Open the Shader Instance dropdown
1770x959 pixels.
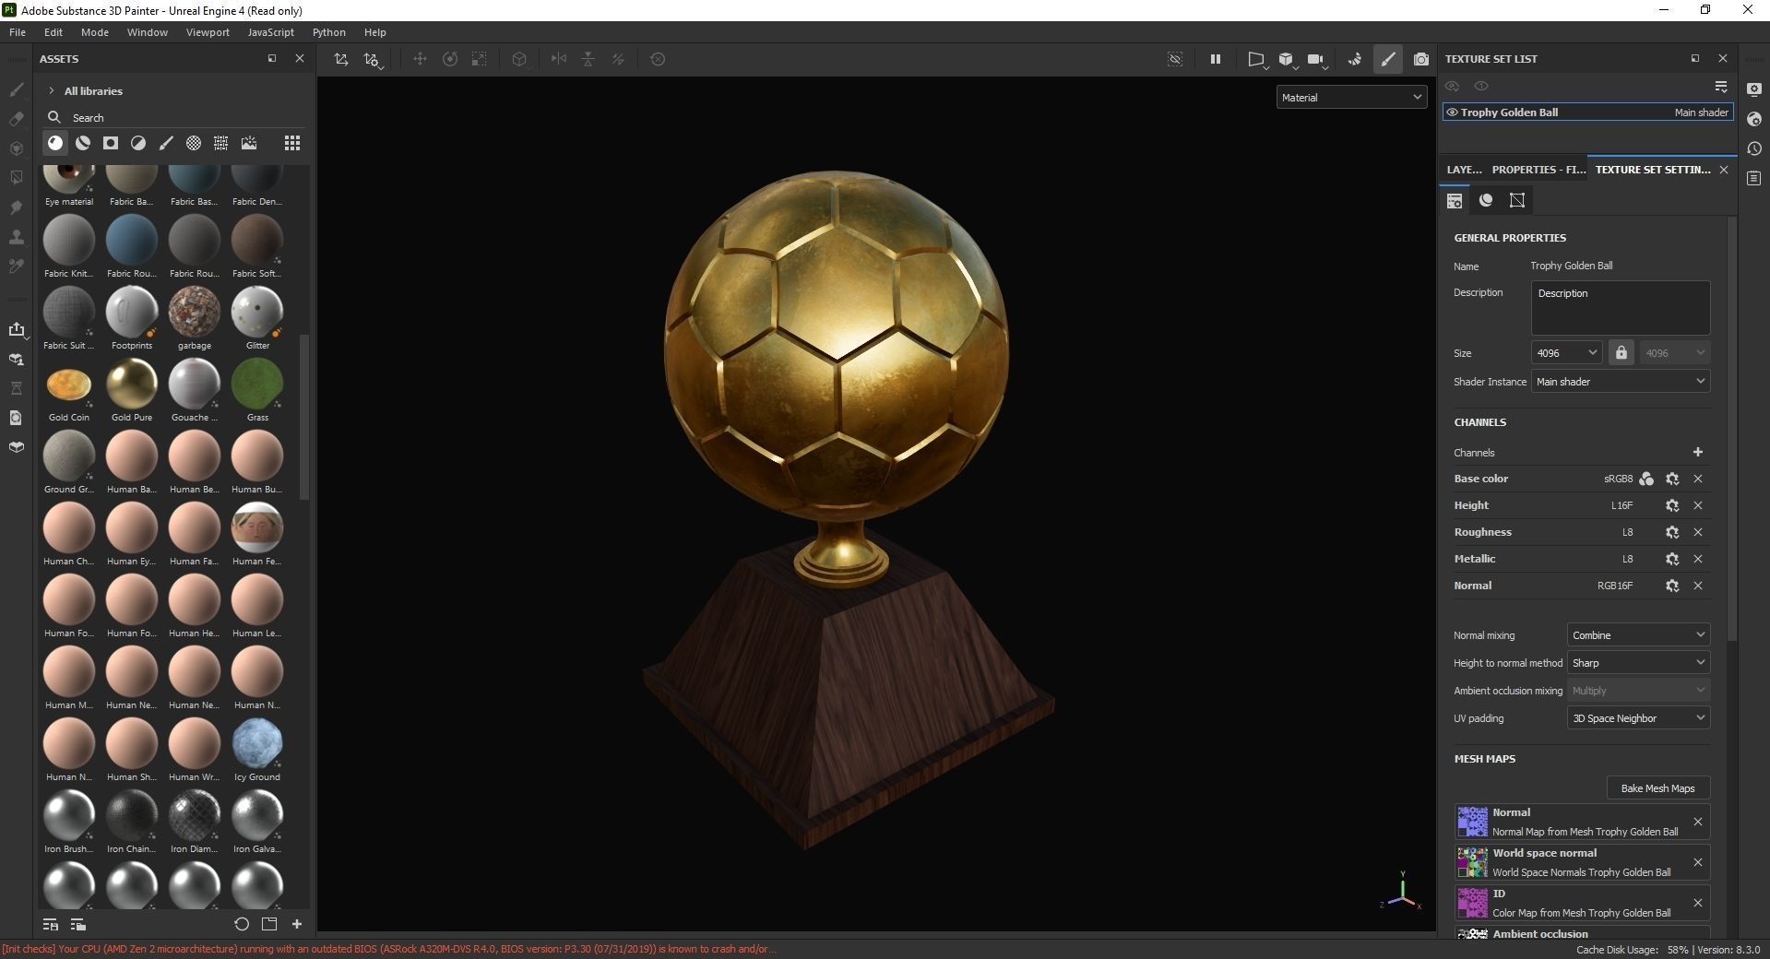tap(1621, 382)
